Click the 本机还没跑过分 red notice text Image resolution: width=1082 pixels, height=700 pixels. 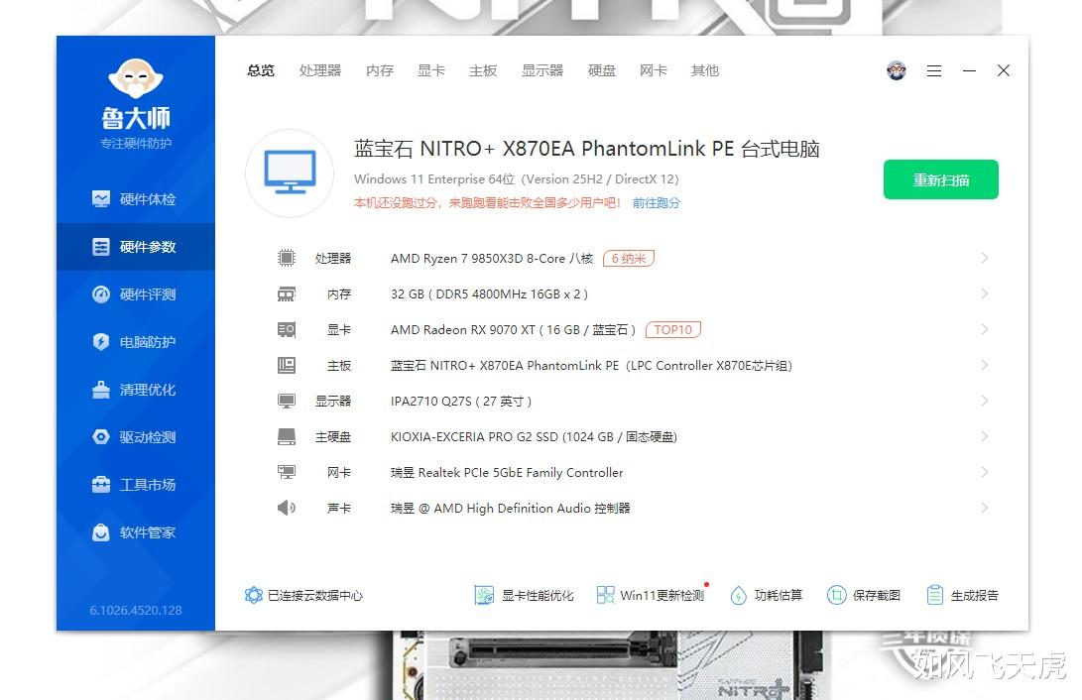pyautogui.click(x=487, y=202)
